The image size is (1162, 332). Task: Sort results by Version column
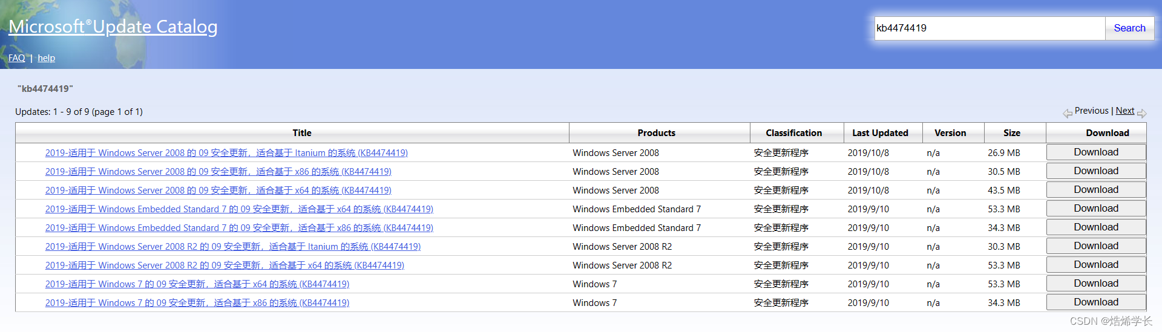point(950,133)
